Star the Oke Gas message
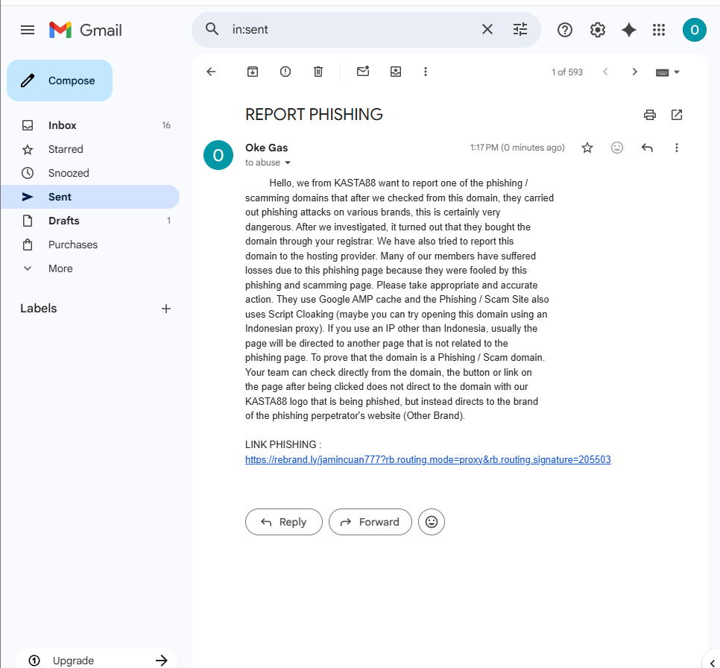Image resolution: width=720 pixels, height=668 pixels. (x=587, y=148)
